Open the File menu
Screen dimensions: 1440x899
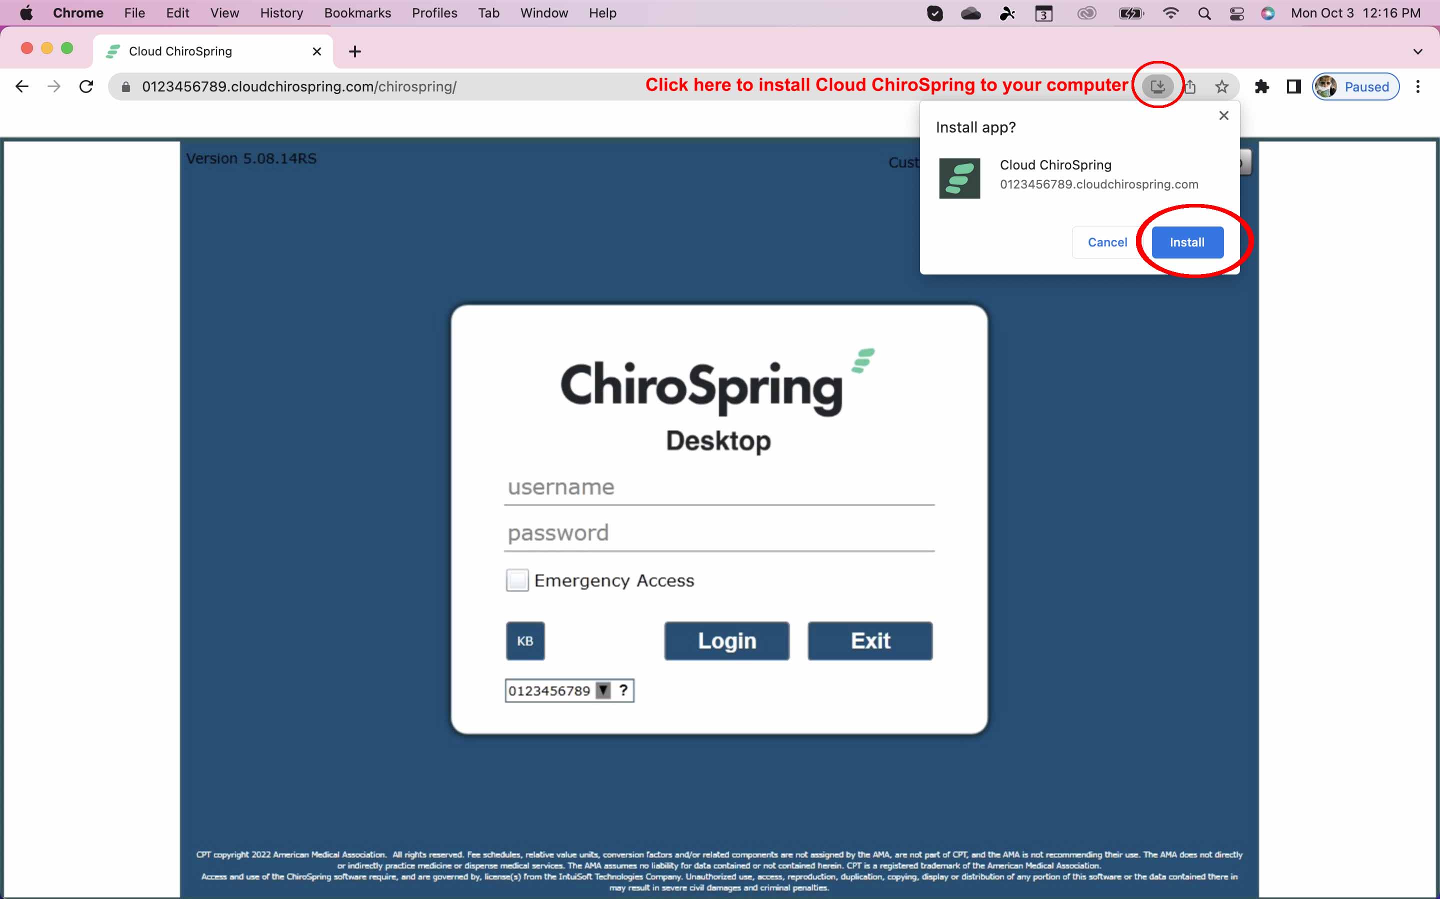click(x=134, y=13)
